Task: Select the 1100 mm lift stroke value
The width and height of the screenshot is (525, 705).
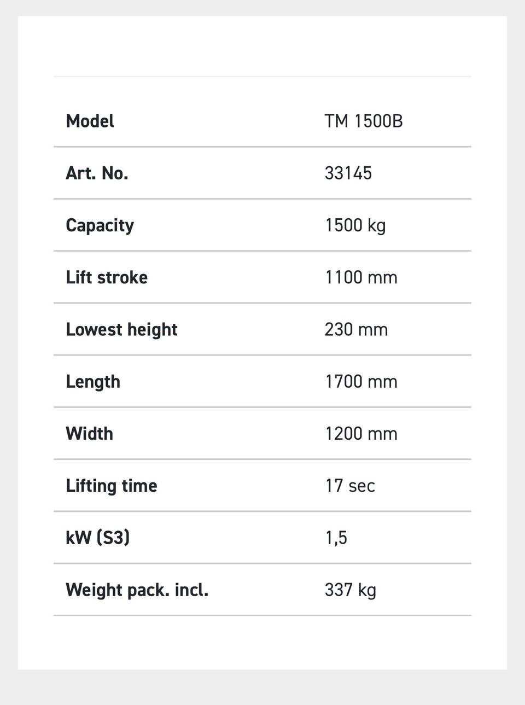Action: (x=361, y=277)
